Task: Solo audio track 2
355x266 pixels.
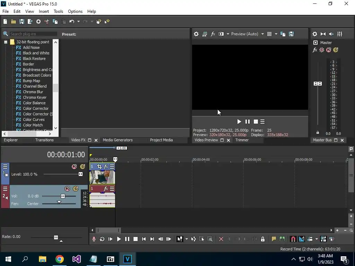Action: click(76, 189)
